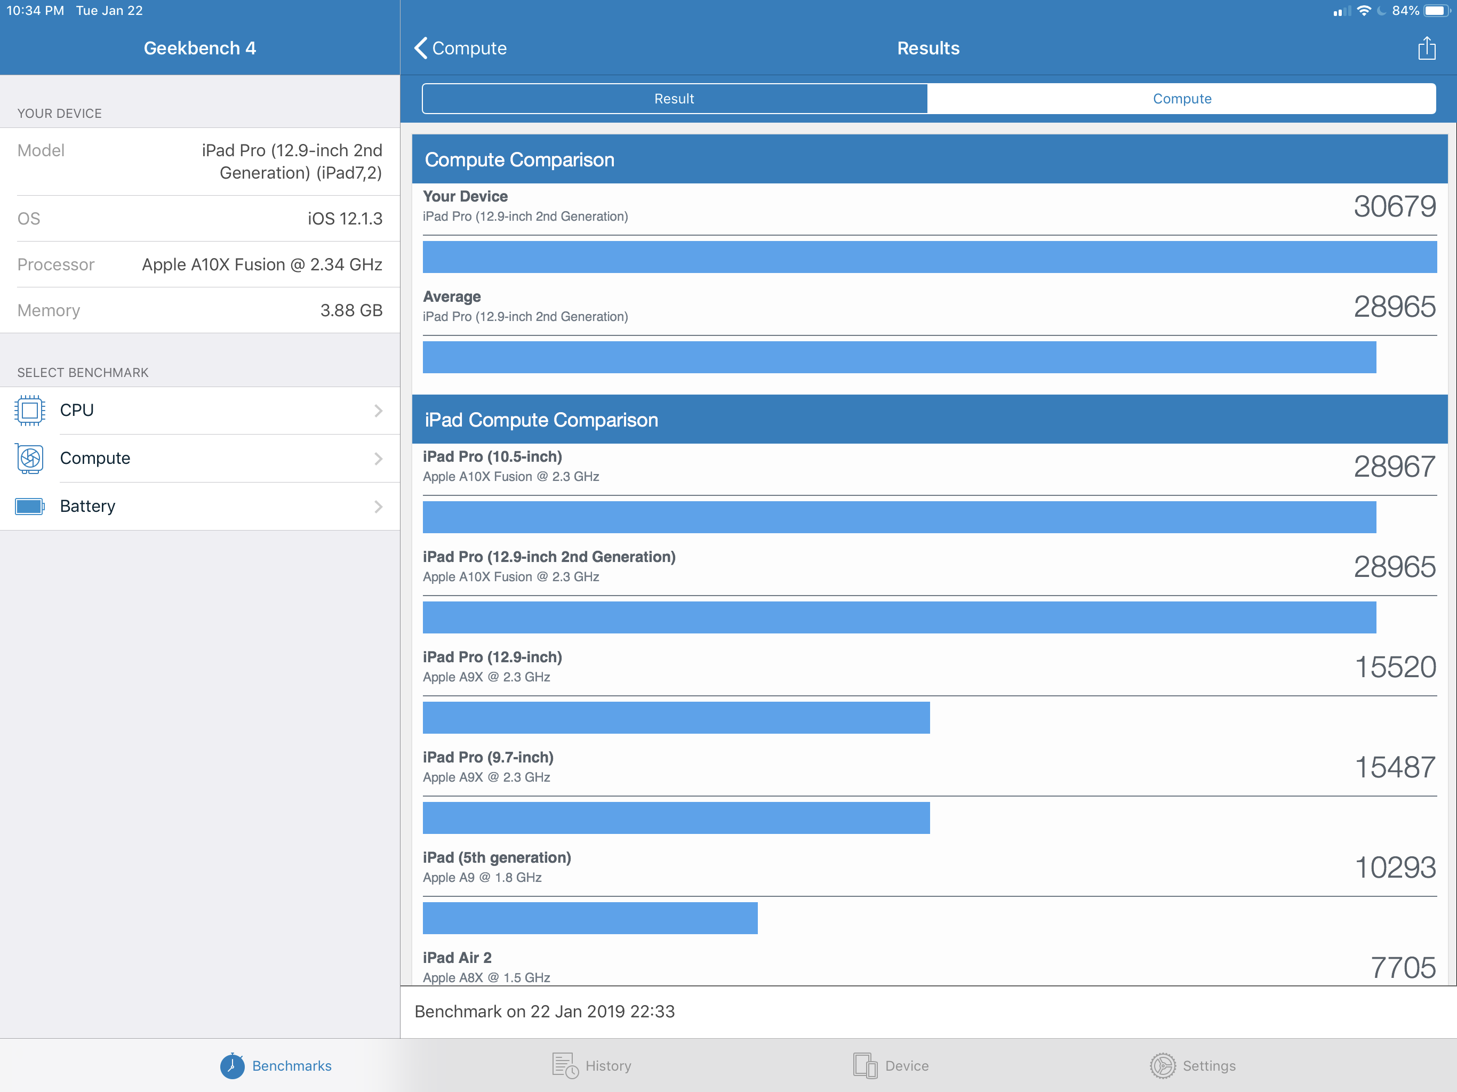This screenshot has height=1092, width=1457.
Task: Tap the Apple A8X @ 1.5 GHz subtitle
Action: [486, 977]
